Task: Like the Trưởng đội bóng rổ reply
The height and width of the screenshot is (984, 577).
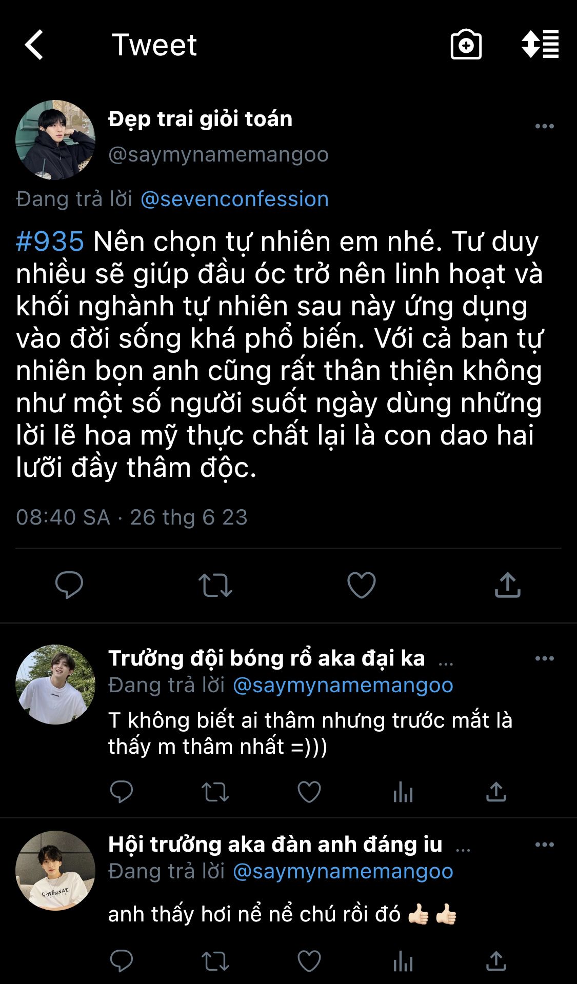Action: click(x=309, y=792)
